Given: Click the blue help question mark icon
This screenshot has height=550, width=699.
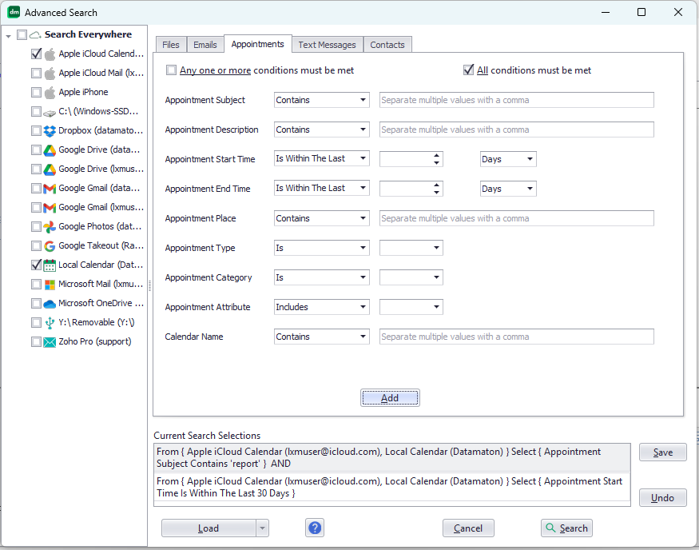Looking at the screenshot, I should tap(314, 528).
